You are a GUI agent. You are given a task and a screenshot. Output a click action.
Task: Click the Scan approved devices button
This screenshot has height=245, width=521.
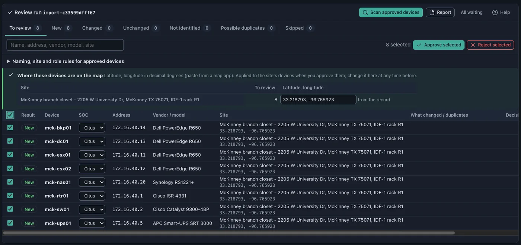[391, 12]
